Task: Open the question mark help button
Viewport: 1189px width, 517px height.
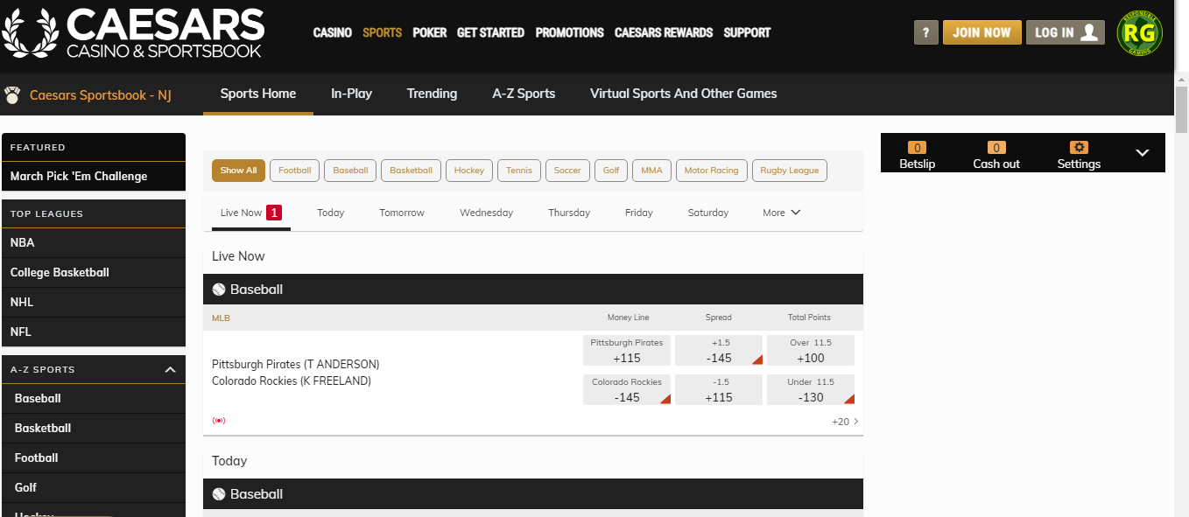Action: [x=925, y=32]
